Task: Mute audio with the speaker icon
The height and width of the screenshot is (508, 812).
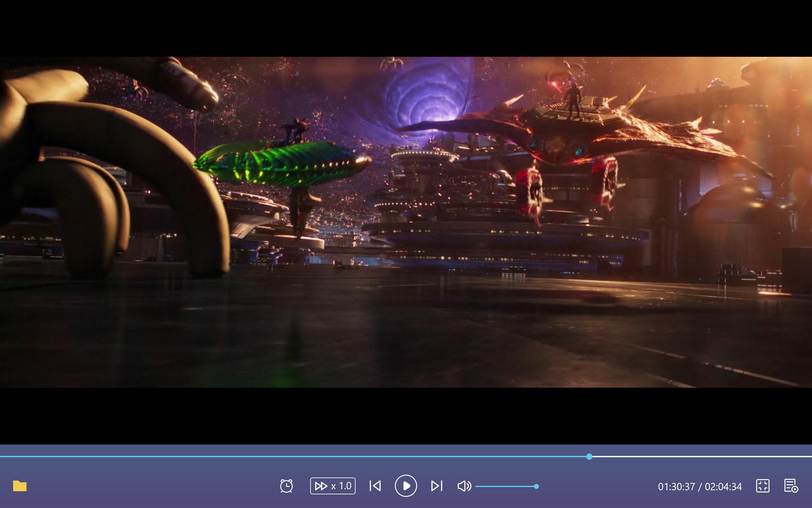Action: (x=464, y=486)
